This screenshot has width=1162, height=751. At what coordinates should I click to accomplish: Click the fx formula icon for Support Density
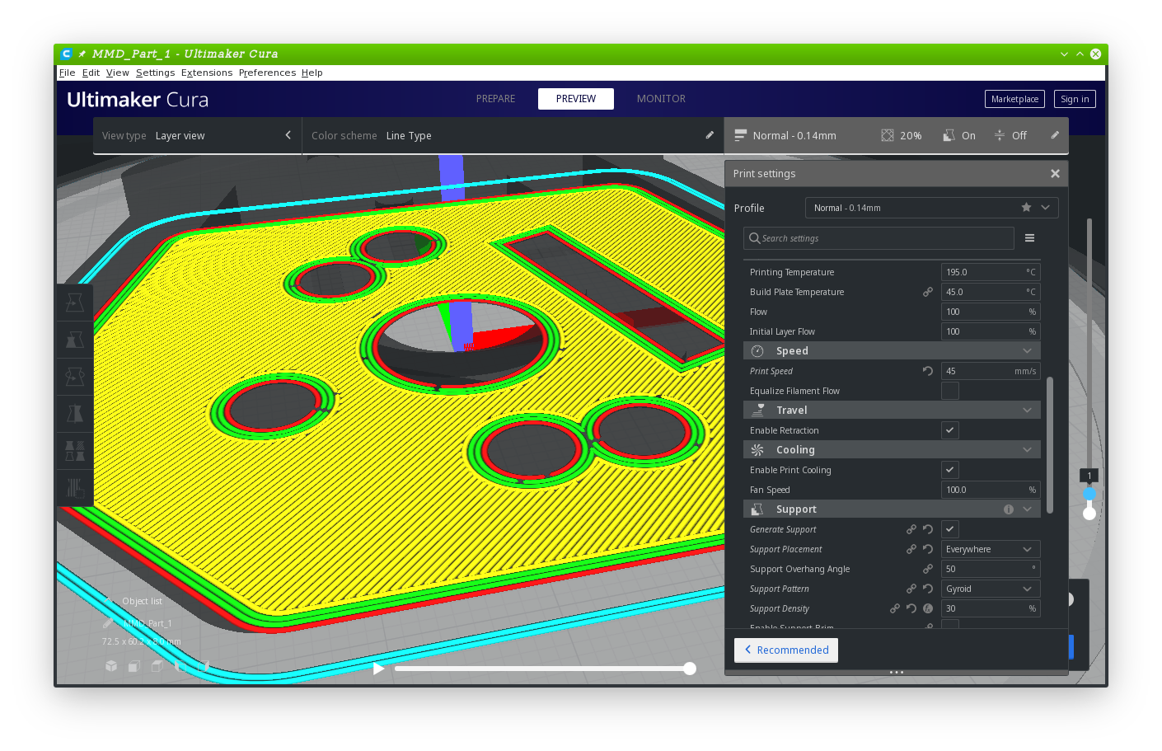(x=928, y=608)
